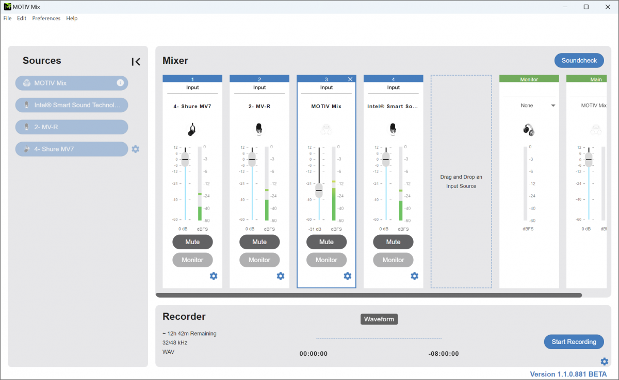This screenshot has height=380, width=619.
Task: Open the Recorder settings gear
Action: (x=604, y=361)
